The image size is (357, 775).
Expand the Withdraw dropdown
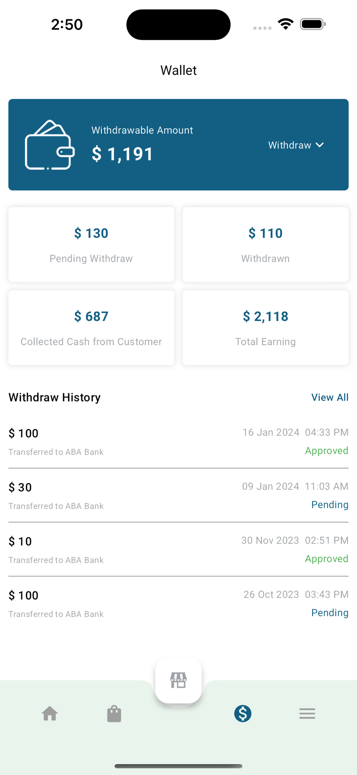[x=290, y=145]
